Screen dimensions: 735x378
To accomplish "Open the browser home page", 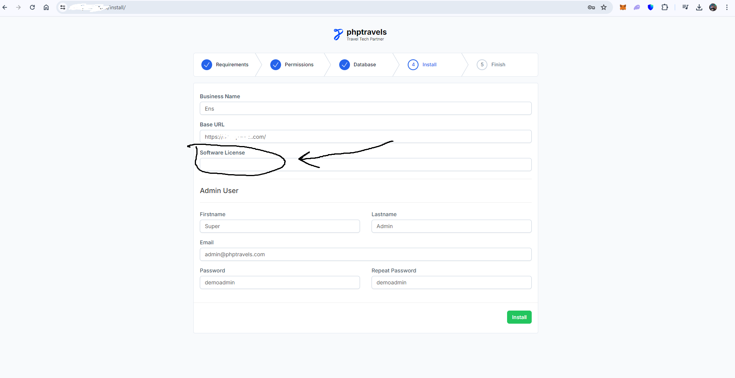I will click(46, 7).
